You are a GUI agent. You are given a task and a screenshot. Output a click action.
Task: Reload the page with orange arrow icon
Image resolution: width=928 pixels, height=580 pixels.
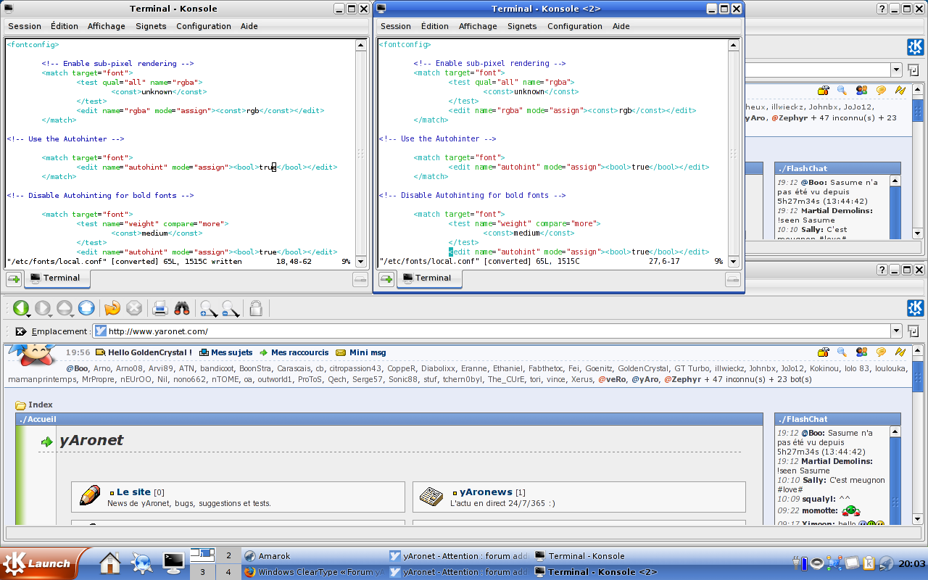click(x=112, y=308)
